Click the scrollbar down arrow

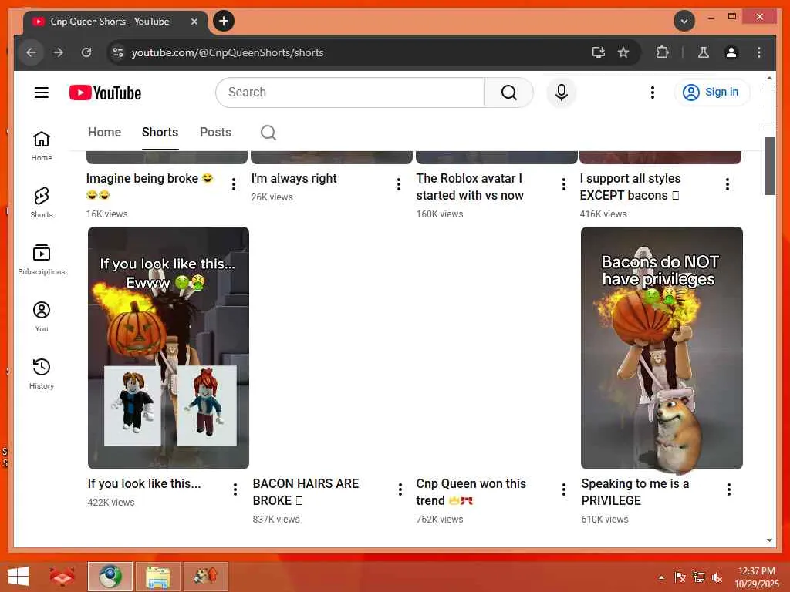click(x=769, y=540)
